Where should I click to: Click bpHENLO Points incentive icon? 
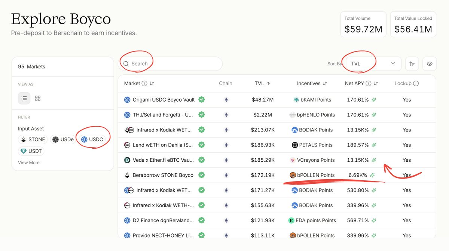pos(293,115)
